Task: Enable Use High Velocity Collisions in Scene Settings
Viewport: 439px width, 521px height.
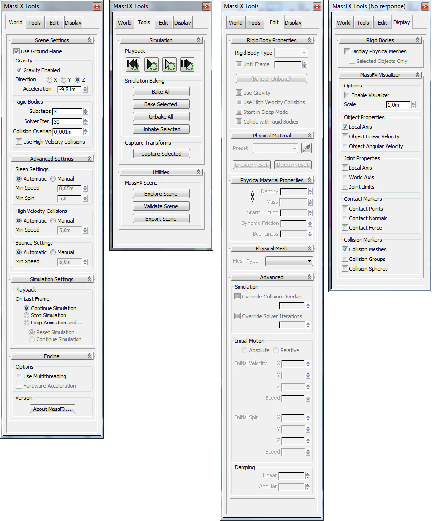Action: 19,142
